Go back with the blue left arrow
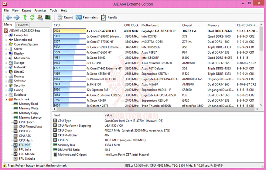The height and width of the screenshot is (170, 266). click(x=8, y=17)
